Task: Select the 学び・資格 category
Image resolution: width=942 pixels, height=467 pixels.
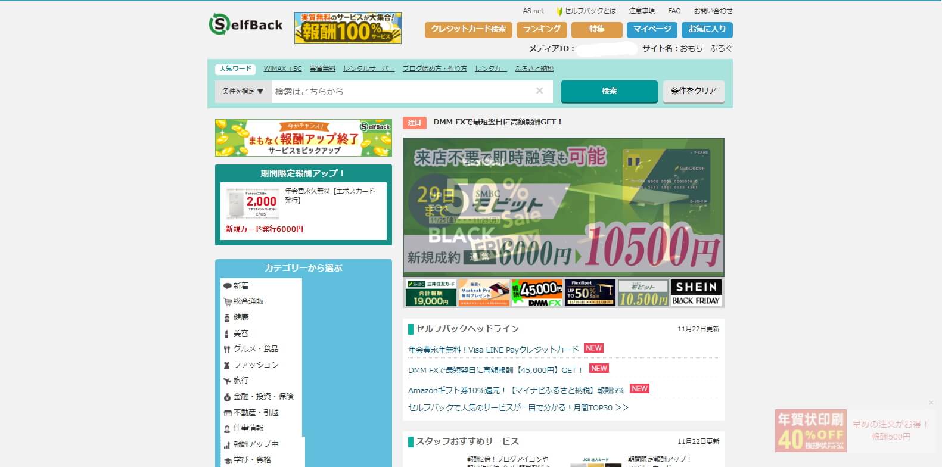Action: coord(247,460)
